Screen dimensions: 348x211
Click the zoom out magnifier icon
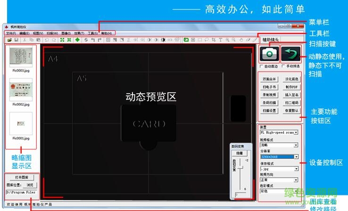(234, 40)
